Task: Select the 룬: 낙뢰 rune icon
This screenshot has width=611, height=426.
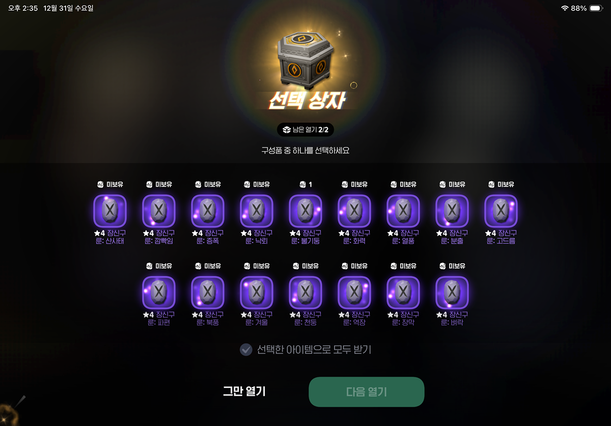Action: tap(257, 210)
